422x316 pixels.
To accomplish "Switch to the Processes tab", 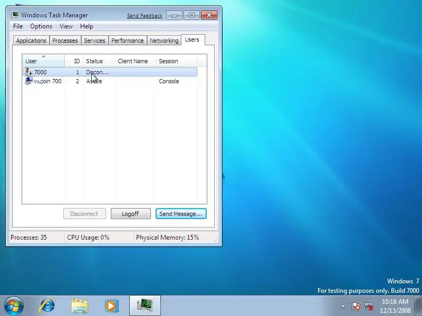I will pyautogui.click(x=65, y=41).
